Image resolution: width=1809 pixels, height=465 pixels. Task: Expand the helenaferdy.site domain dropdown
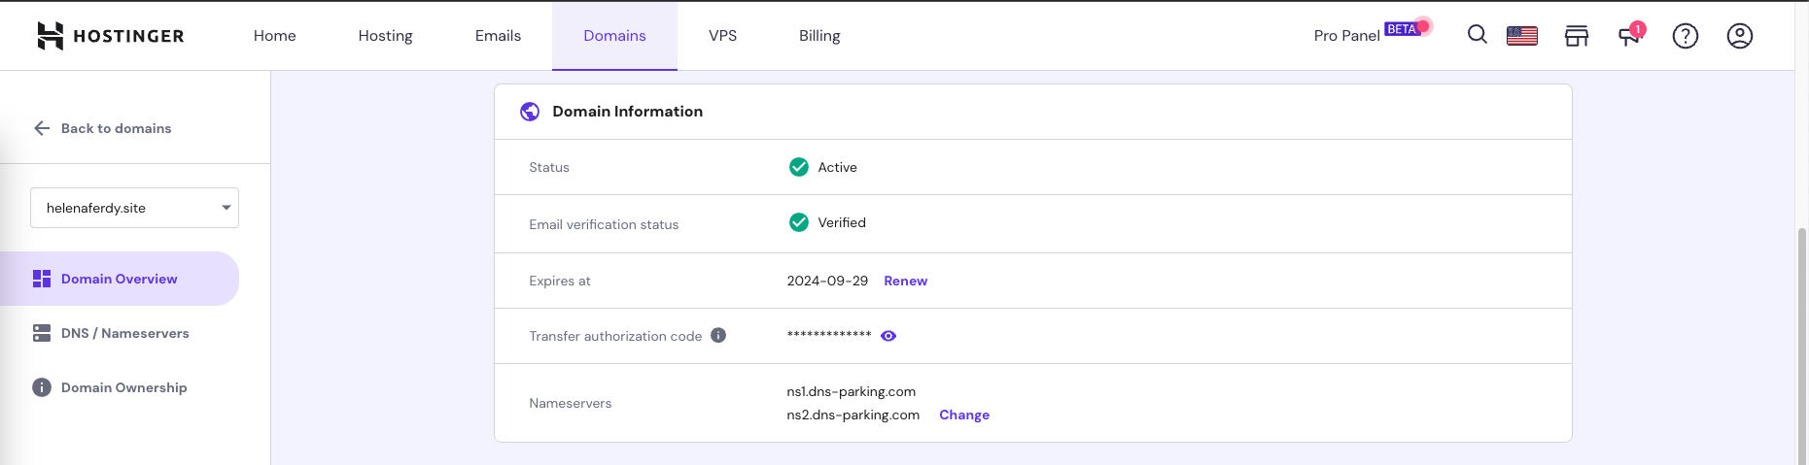[x=134, y=208]
